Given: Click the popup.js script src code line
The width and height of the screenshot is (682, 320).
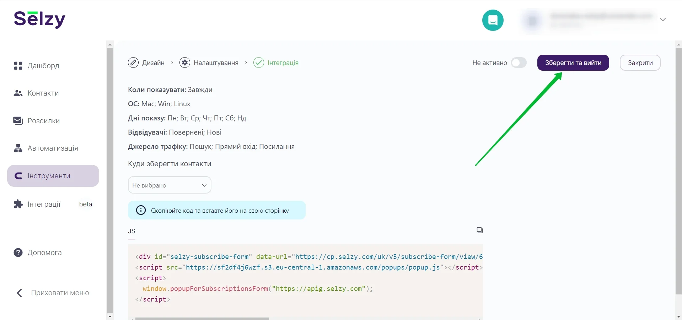Looking at the screenshot, I should click(309, 267).
